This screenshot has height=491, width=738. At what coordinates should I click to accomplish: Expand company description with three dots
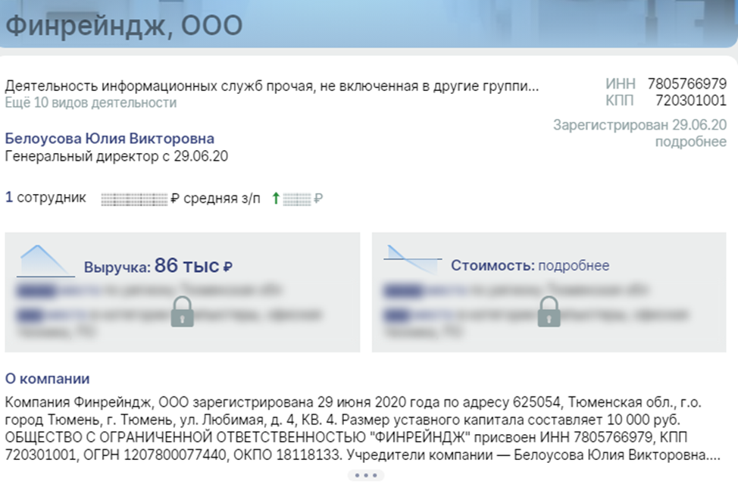[366, 475]
